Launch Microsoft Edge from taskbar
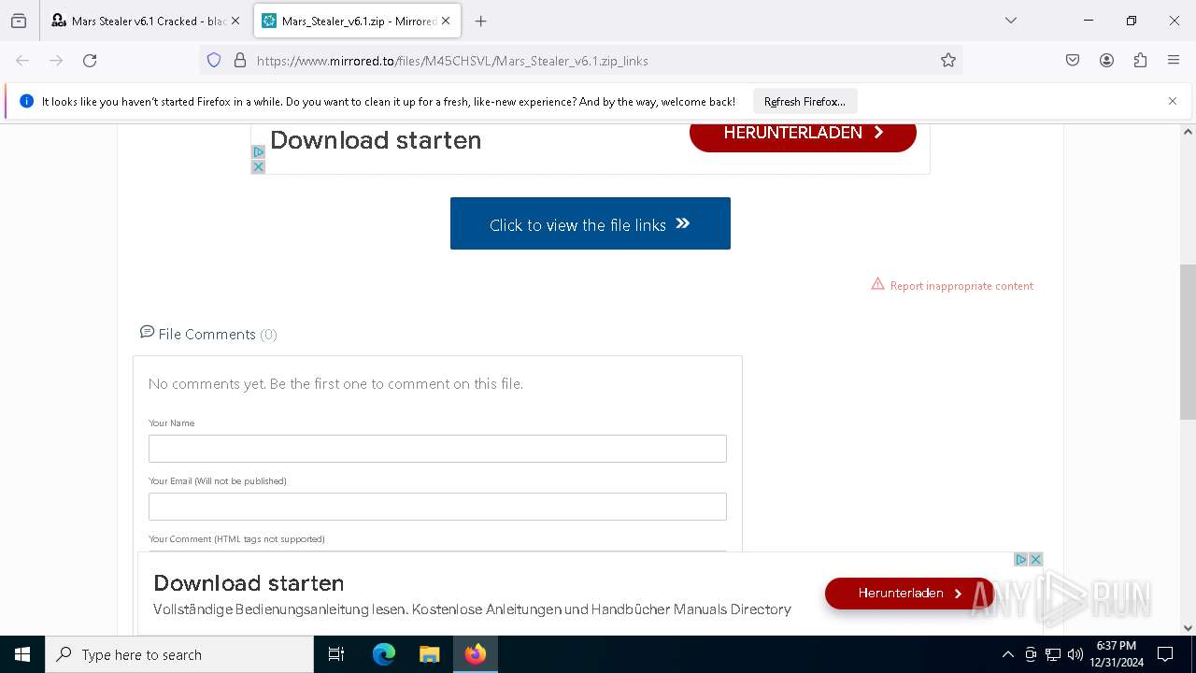The width and height of the screenshot is (1196, 673). click(x=384, y=654)
